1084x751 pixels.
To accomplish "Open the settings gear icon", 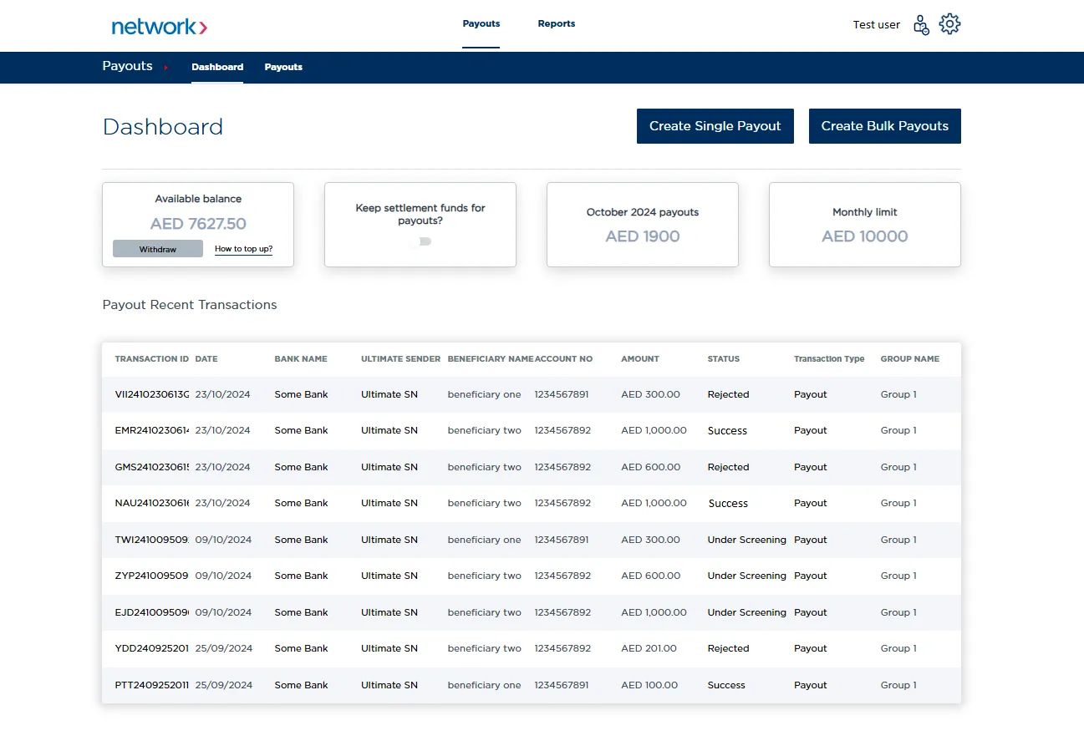I will [949, 24].
